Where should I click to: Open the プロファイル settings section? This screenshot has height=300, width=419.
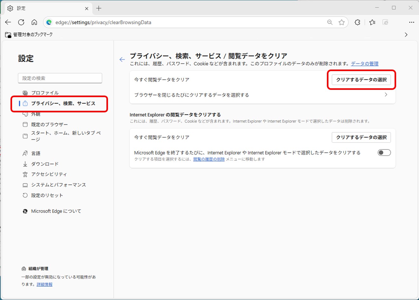tap(45, 93)
